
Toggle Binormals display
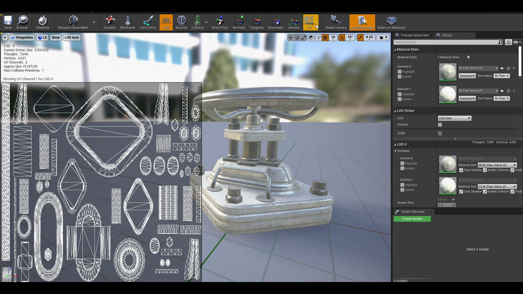click(x=276, y=22)
